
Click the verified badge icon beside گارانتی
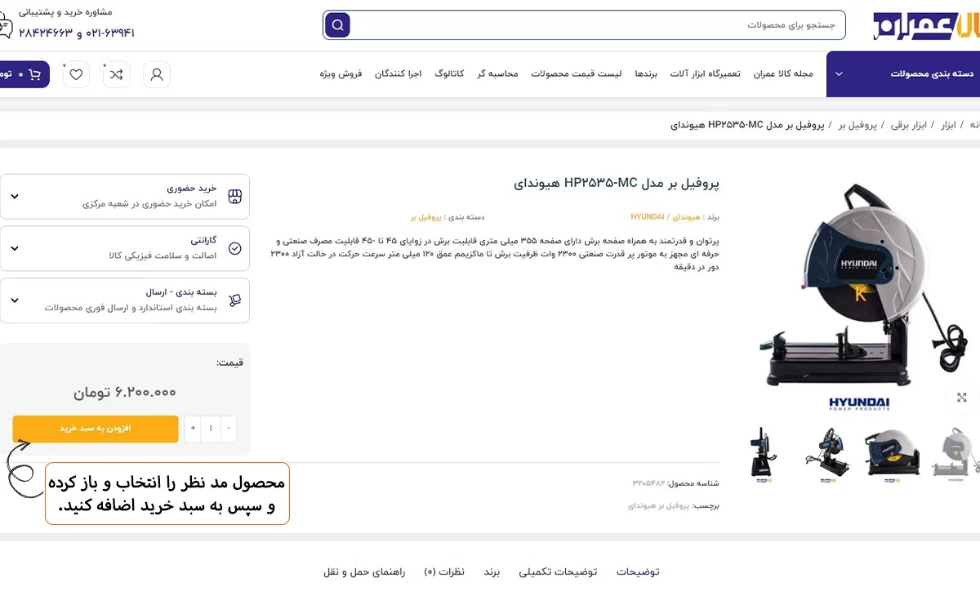pos(235,248)
